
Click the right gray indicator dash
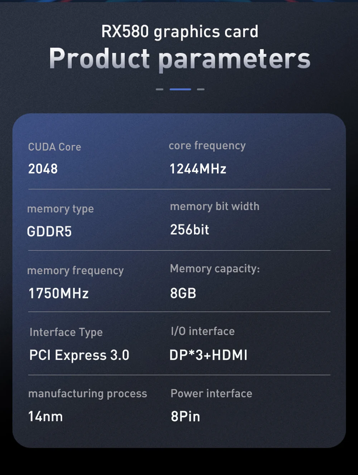(201, 89)
